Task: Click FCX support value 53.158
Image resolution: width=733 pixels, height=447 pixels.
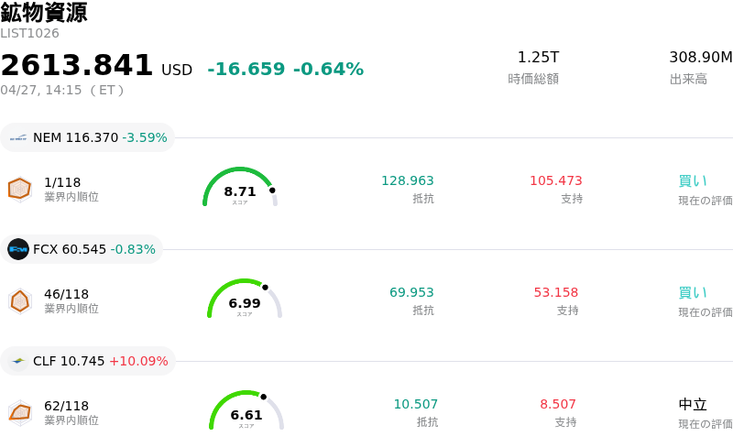Action: [556, 292]
